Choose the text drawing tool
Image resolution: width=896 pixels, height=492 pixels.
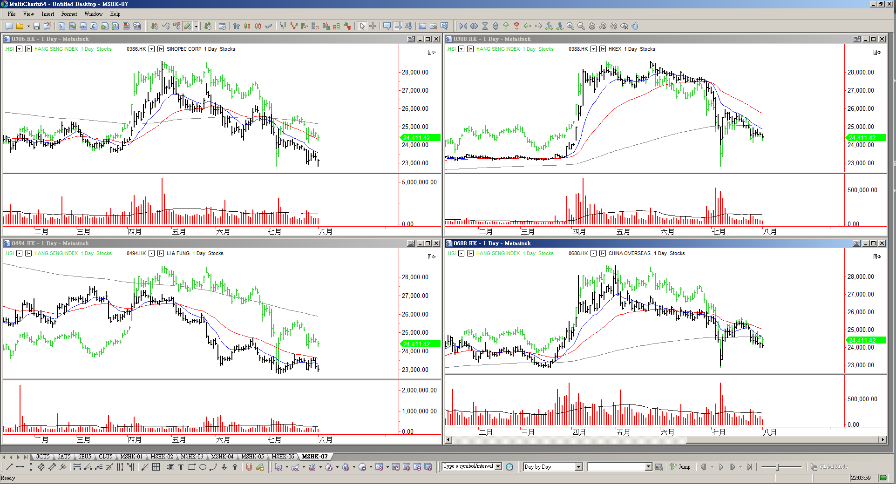click(x=181, y=467)
